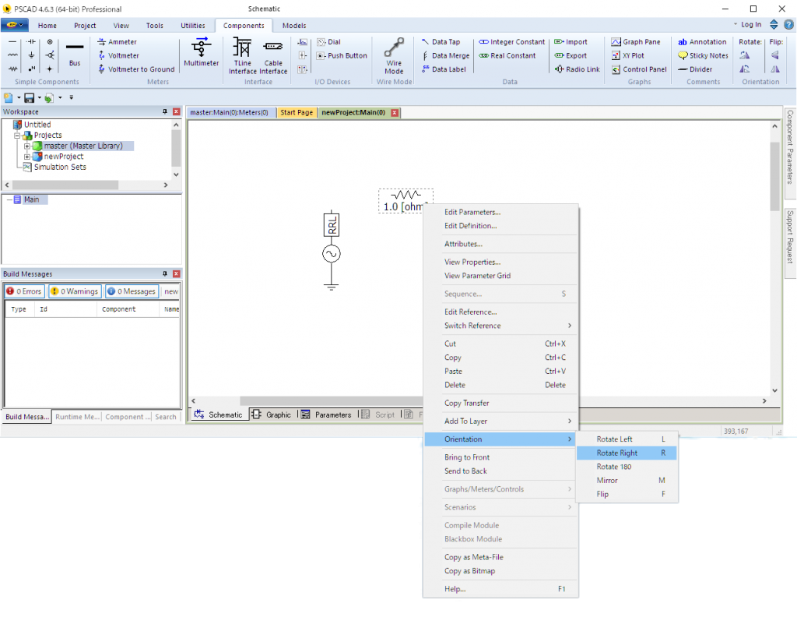
Task: Activate Wire Mode
Action: point(394,55)
